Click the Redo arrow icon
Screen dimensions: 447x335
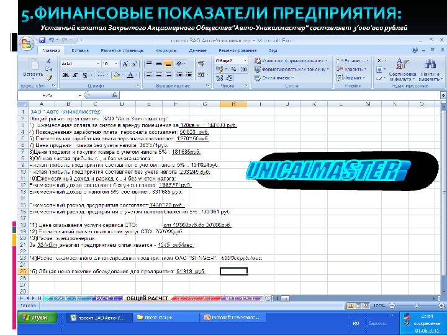point(65,40)
